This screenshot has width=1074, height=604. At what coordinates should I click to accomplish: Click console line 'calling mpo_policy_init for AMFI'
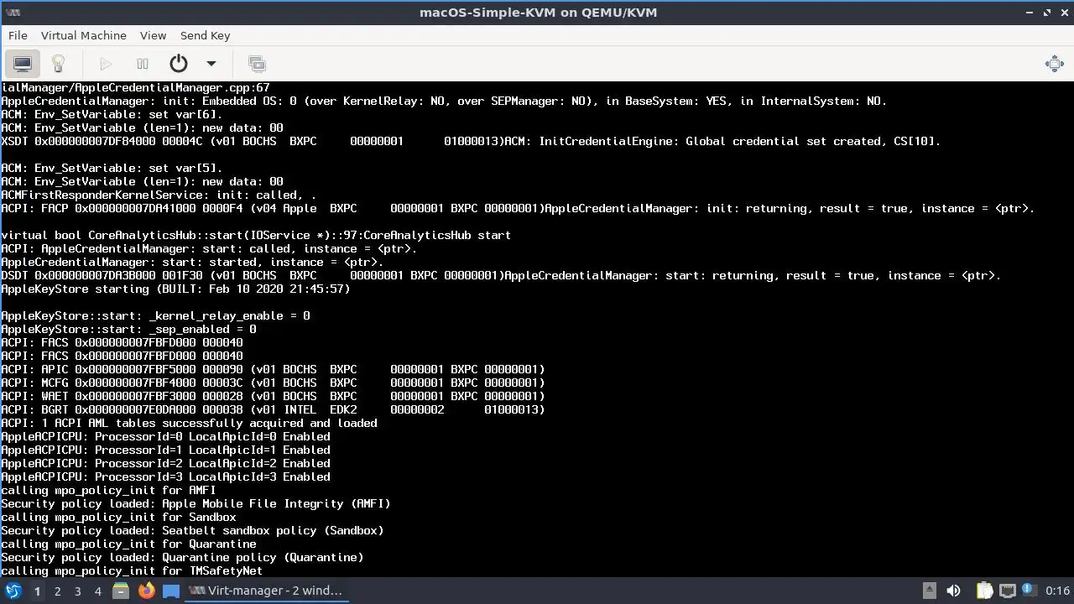(x=108, y=490)
